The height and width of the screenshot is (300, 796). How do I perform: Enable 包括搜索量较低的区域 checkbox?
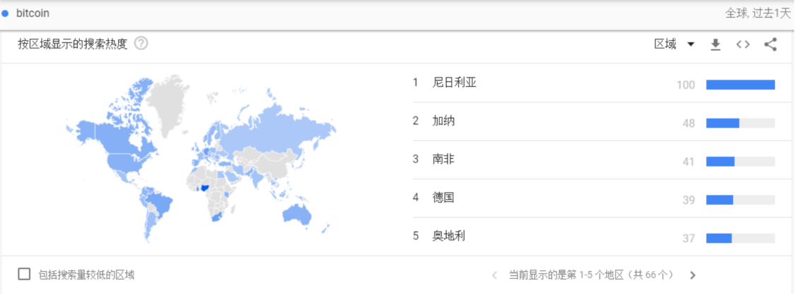(25, 275)
